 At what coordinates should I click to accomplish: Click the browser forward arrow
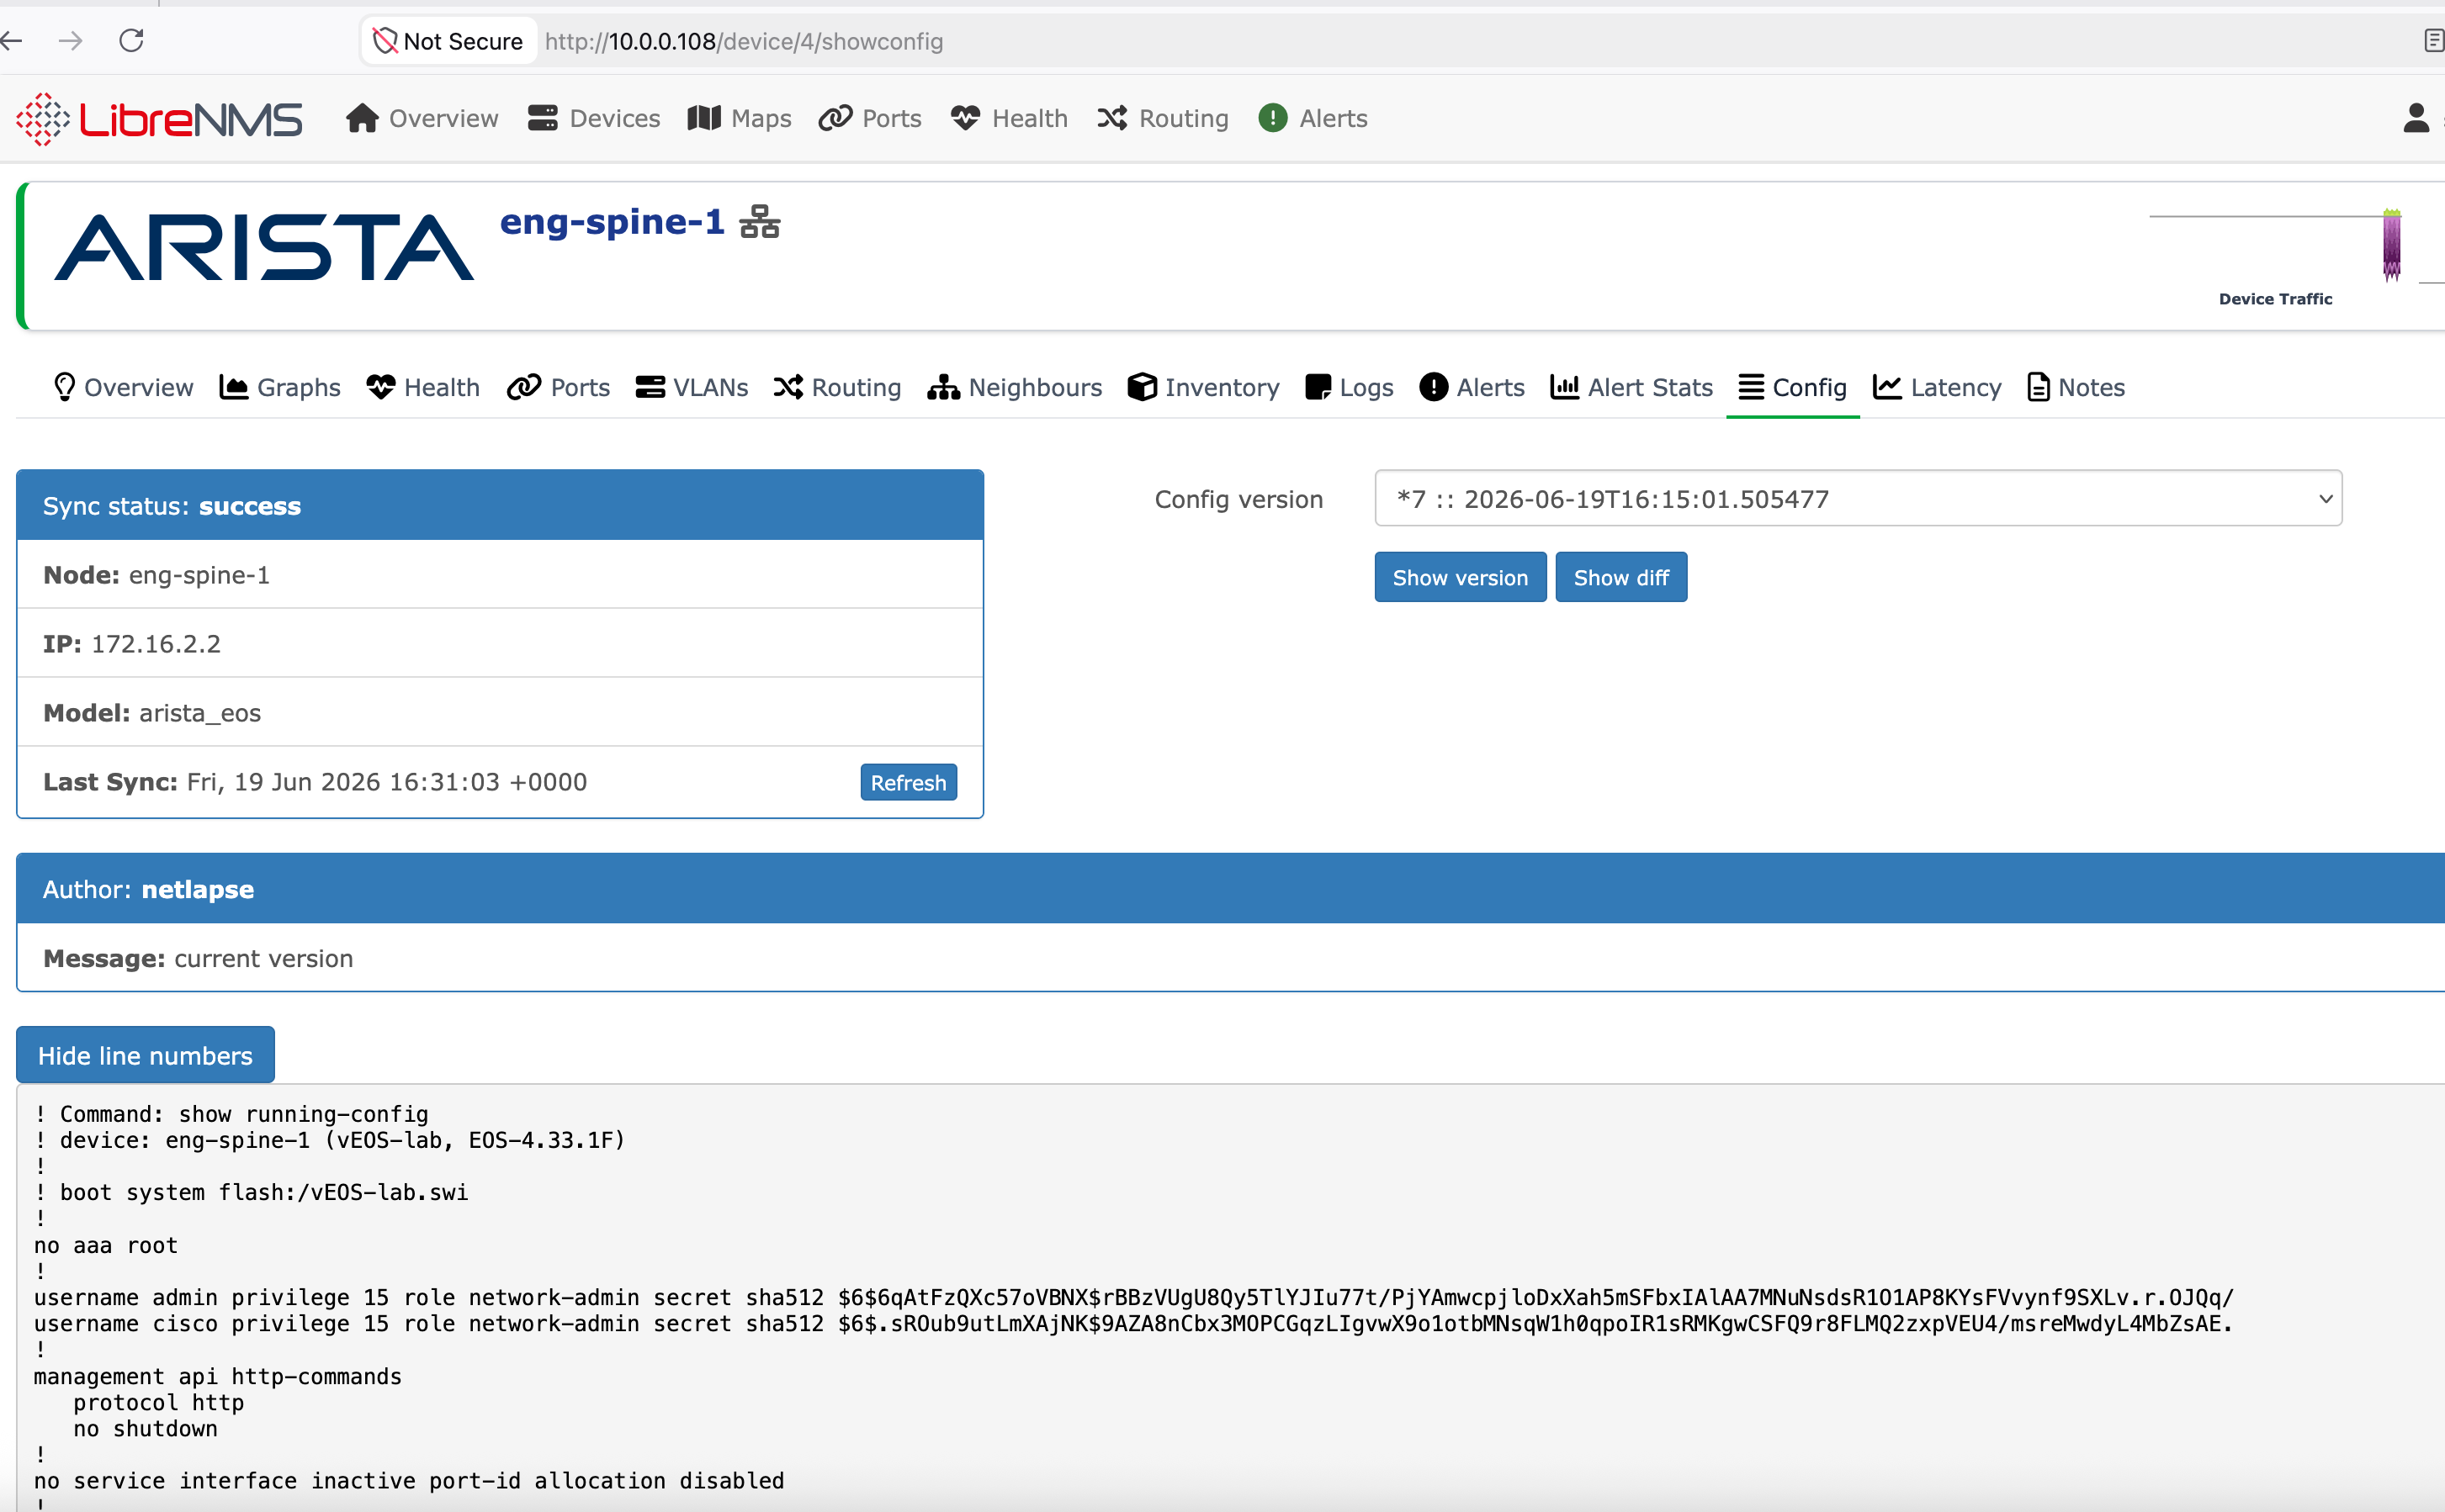click(x=70, y=41)
